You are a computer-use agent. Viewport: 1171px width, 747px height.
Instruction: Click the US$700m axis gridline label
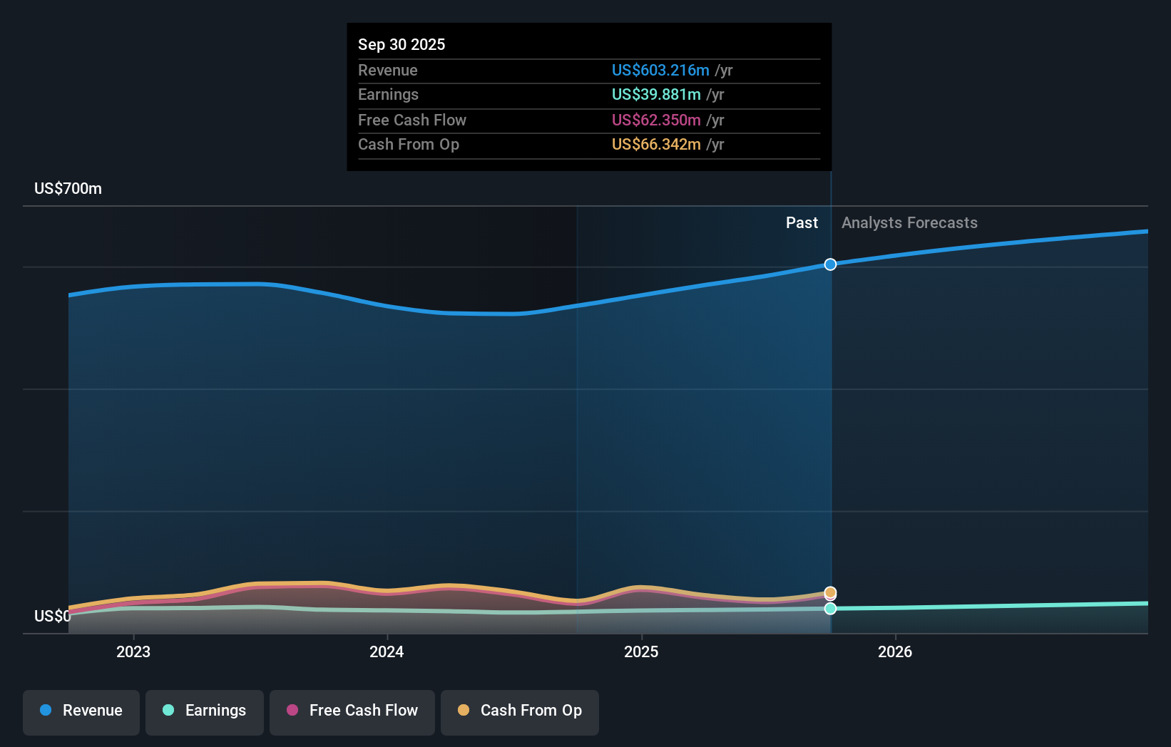(x=66, y=188)
